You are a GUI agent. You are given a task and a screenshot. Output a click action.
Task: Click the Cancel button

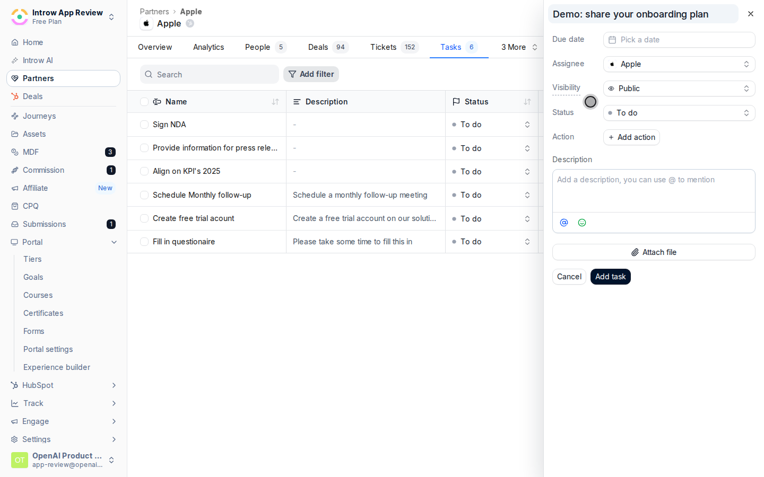(x=569, y=277)
